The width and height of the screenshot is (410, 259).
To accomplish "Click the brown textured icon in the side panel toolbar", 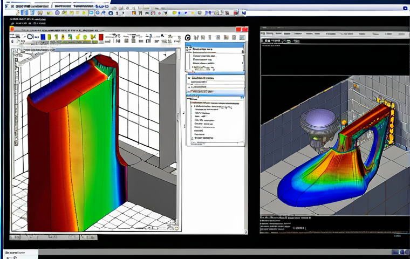I will pos(226,37).
